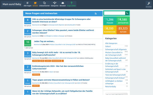Select the schmerzen tag

click(x=36, y=86)
